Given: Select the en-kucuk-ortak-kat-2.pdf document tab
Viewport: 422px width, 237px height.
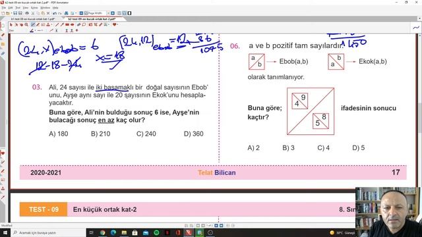Looking at the screenshot, I should click(92, 19).
